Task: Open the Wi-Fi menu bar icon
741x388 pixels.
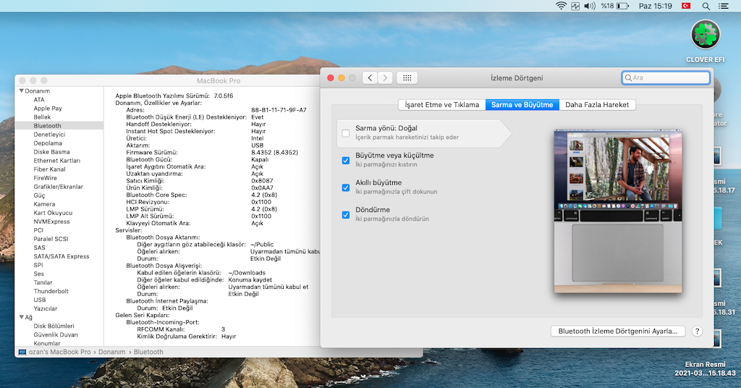Action: click(x=561, y=6)
